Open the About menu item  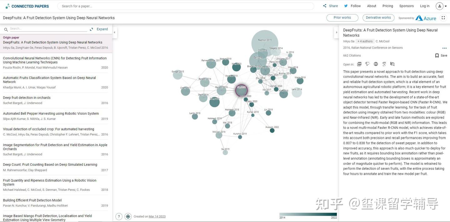tap(372, 6)
